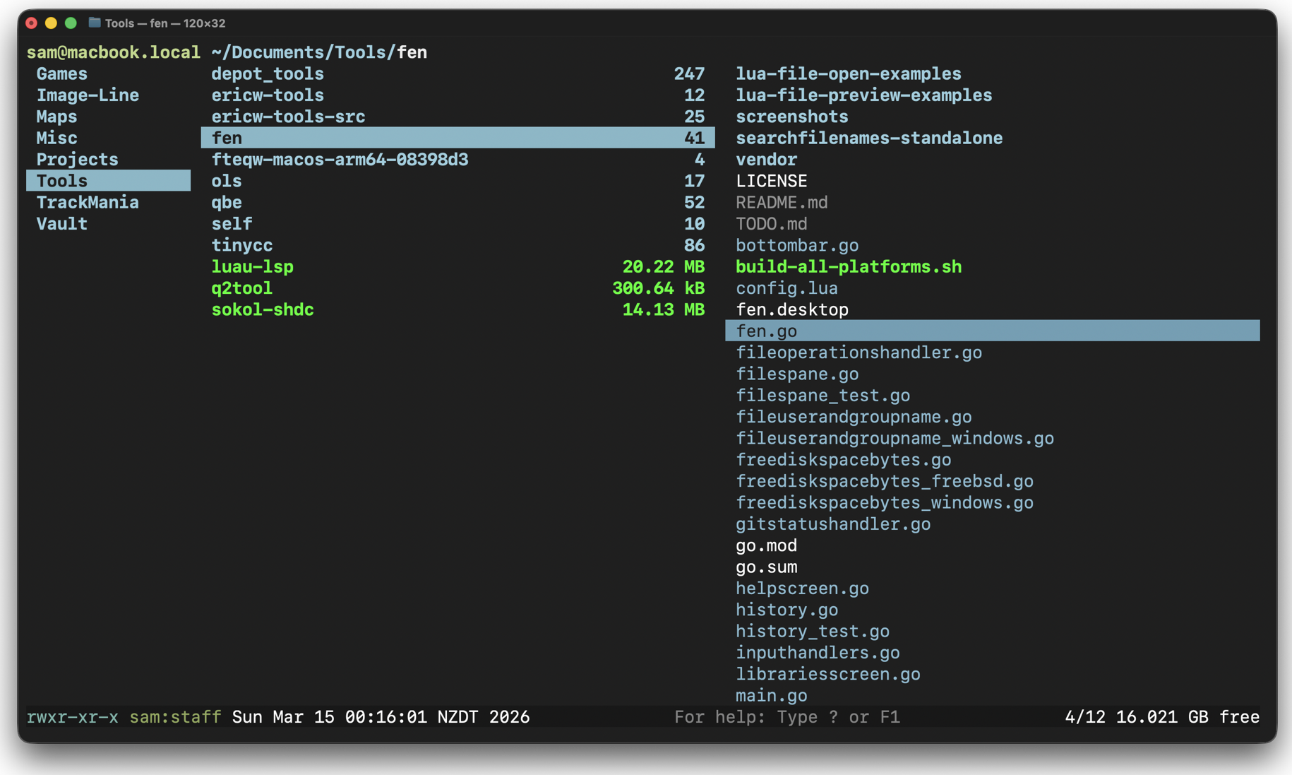
Task: Select the depot_tools directory row
Action: (x=457, y=73)
